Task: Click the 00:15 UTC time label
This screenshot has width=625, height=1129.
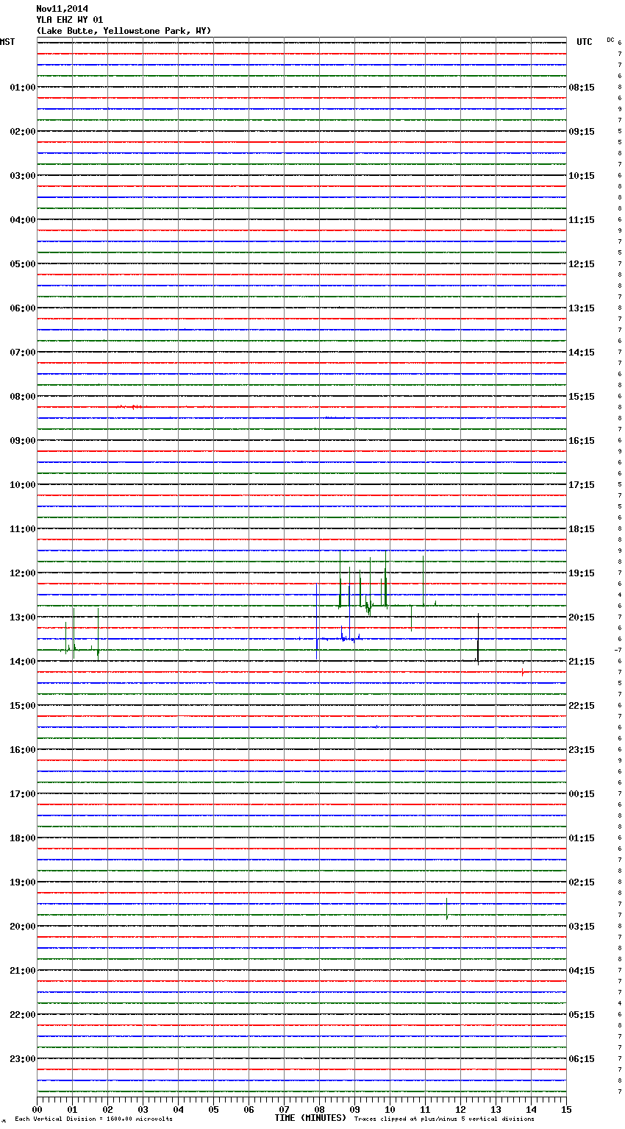Action: coord(582,794)
